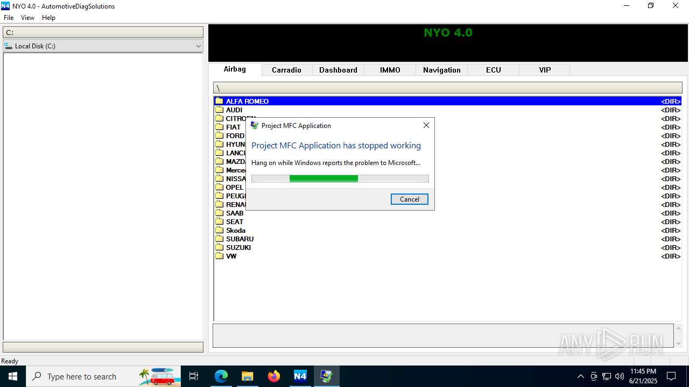Image resolution: width=689 pixels, height=387 pixels.
Task: Switch to the ECU tab
Action: tap(494, 70)
